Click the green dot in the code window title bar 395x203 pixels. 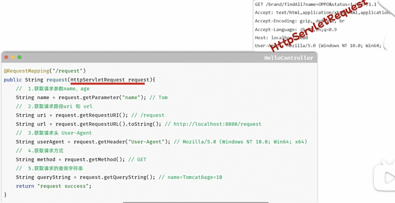click(19, 57)
